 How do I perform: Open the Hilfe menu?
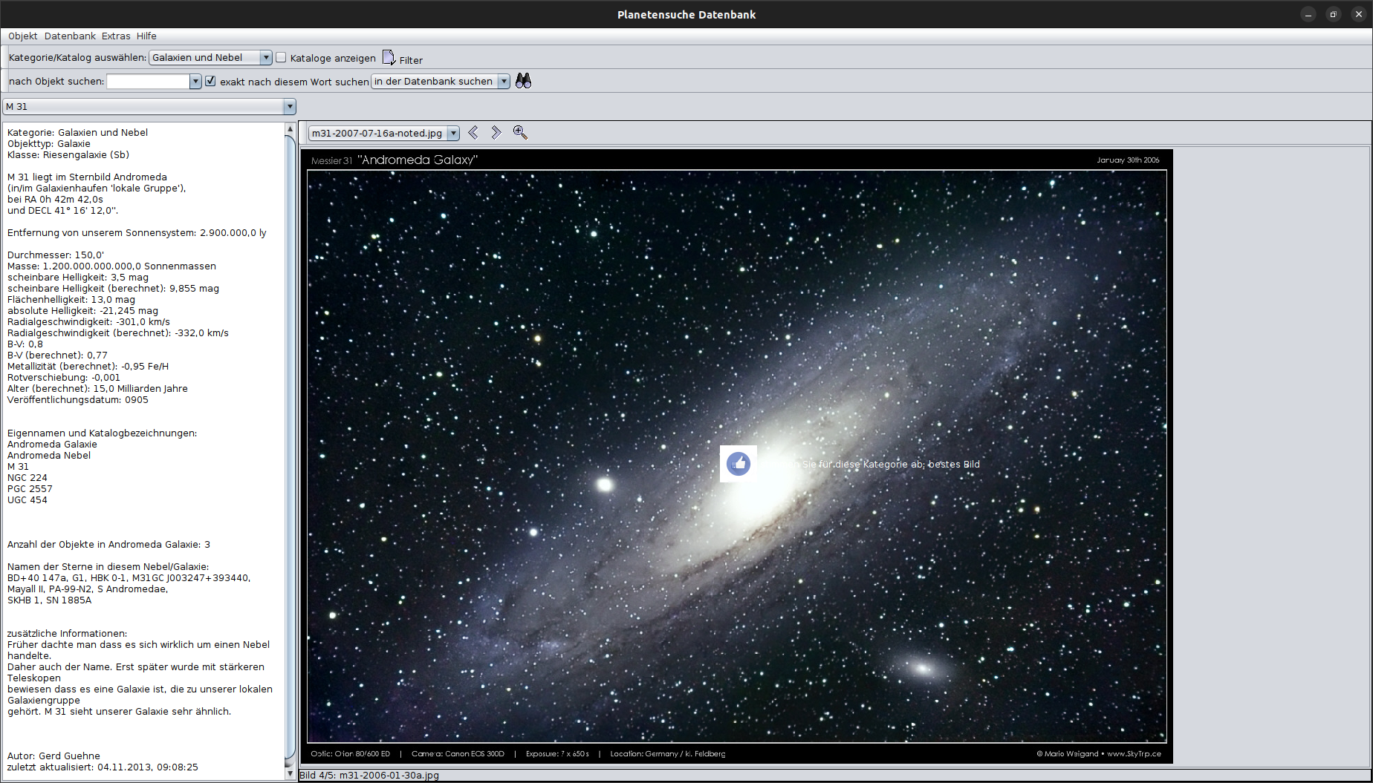coord(146,36)
